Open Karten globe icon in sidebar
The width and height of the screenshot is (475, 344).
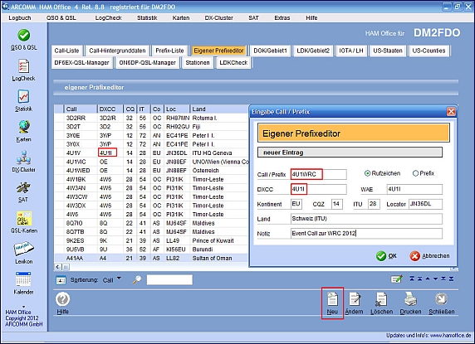tap(23, 127)
